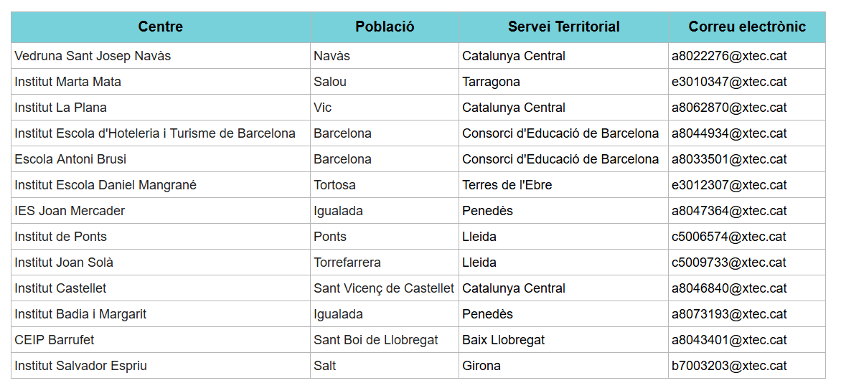This screenshot has height=383, width=841.
Task: Select the Vedruna Sant Josep Navàs cell
Action: click(x=93, y=56)
